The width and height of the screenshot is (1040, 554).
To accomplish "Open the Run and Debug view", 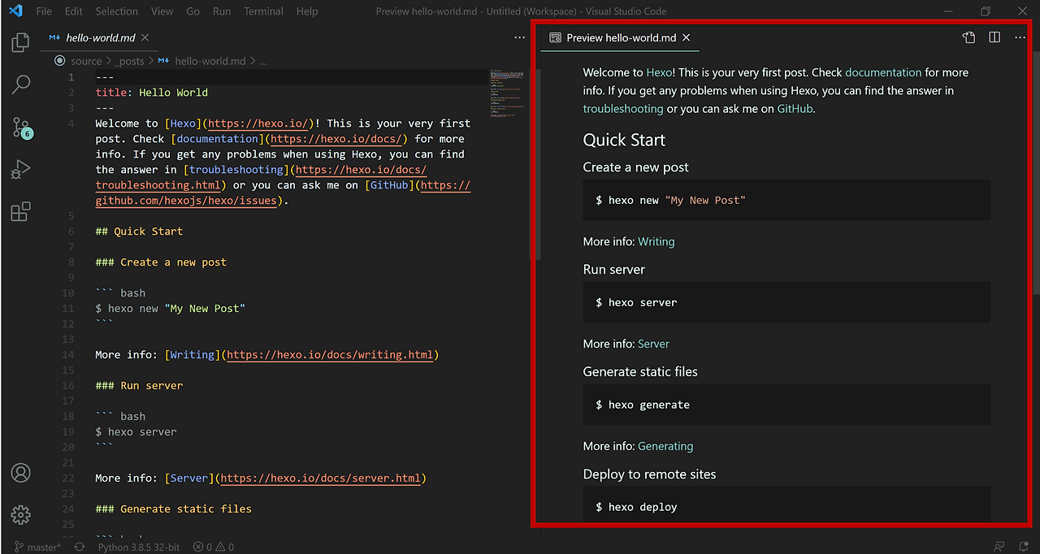I will (x=21, y=170).
